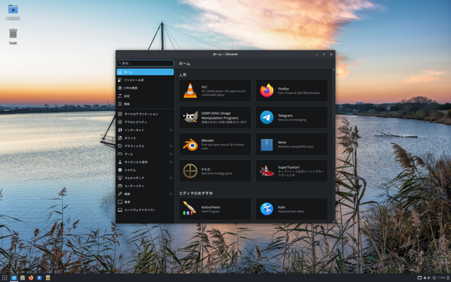This screenshot has height=282, width=451.
Task: Click the SuperTuxKart icon
Action: coord(267,171)
